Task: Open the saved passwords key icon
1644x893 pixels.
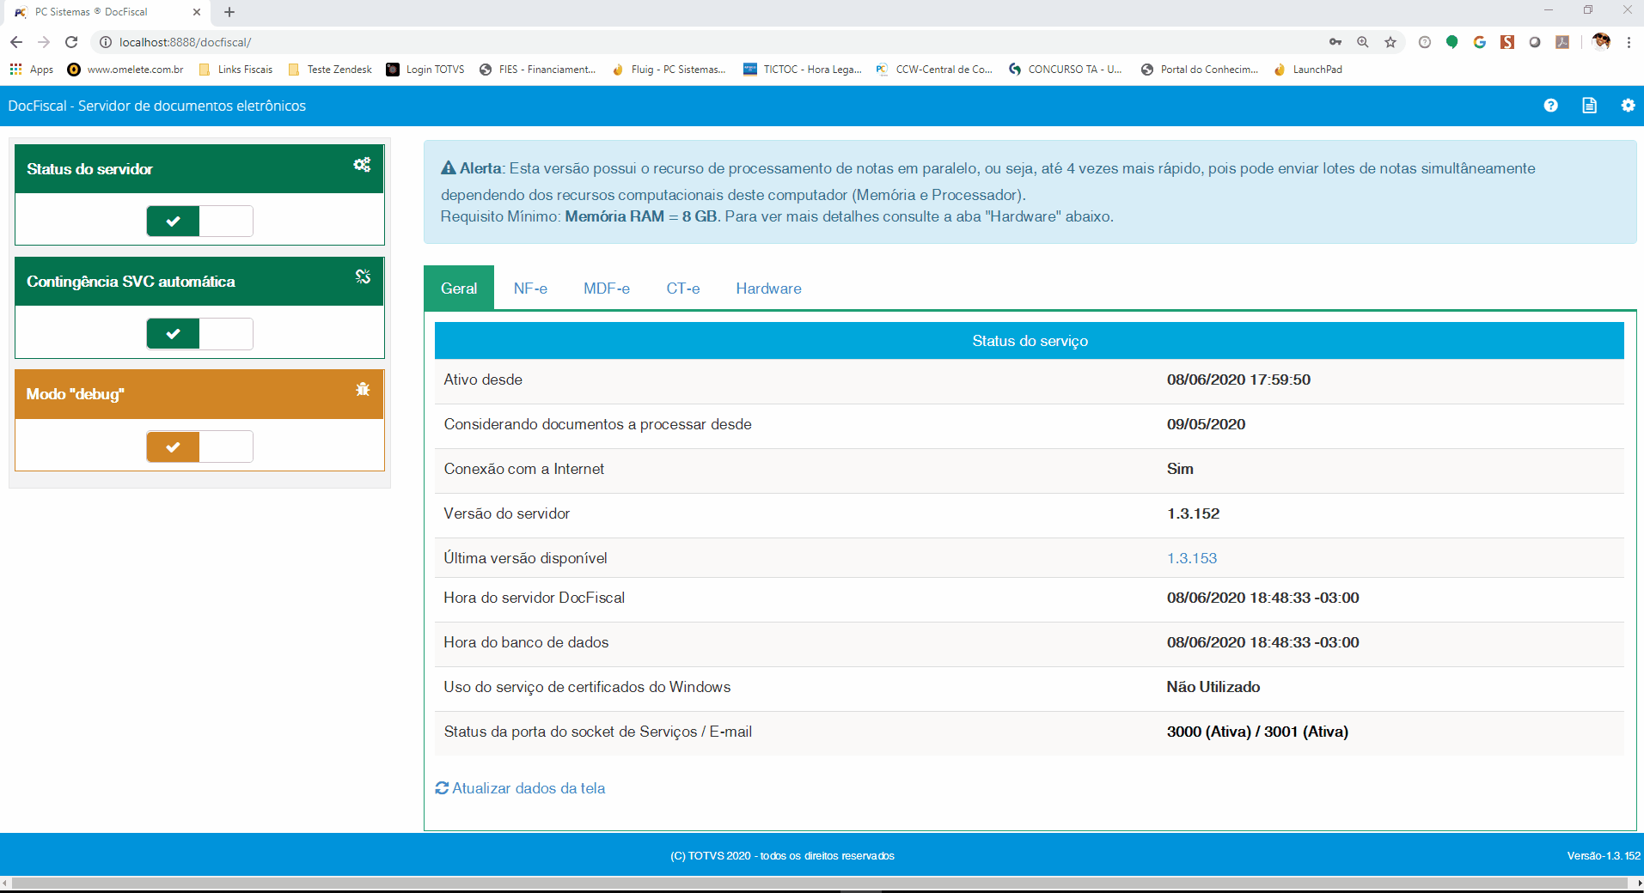Action: 1335,42
